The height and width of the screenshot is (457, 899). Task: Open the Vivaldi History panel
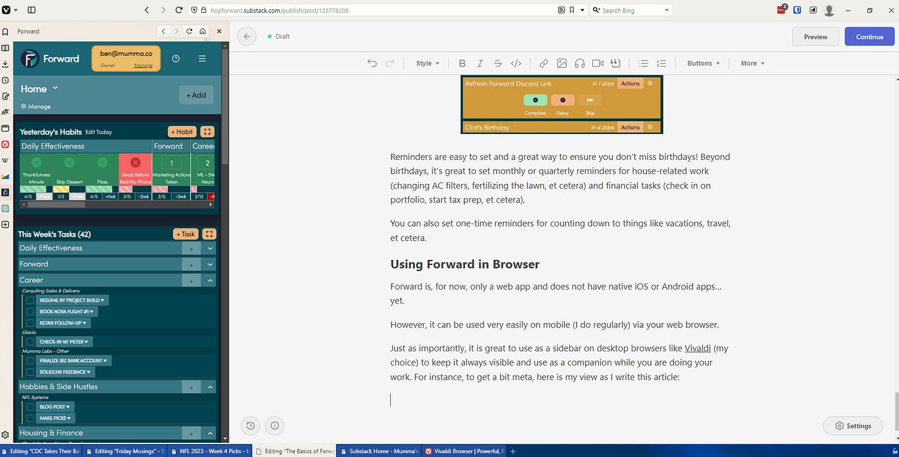(x=6, y=80)
